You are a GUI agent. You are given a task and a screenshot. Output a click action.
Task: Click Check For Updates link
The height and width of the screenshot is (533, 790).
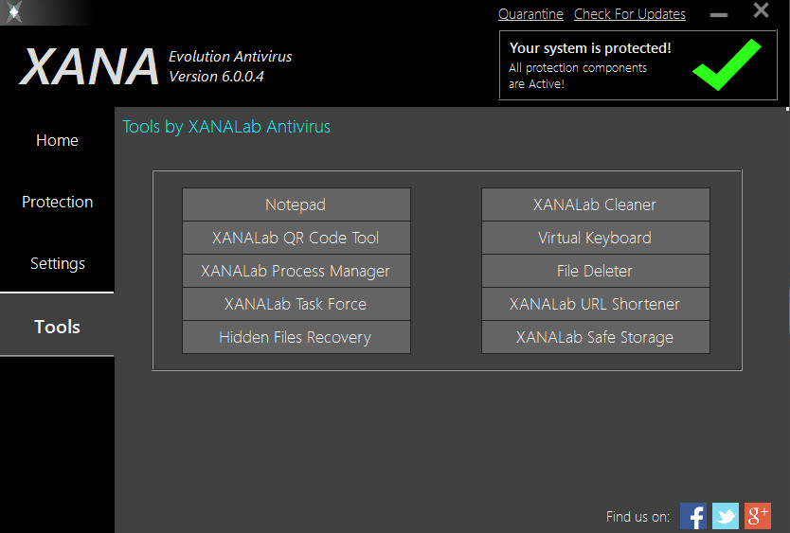coord(630,14)
